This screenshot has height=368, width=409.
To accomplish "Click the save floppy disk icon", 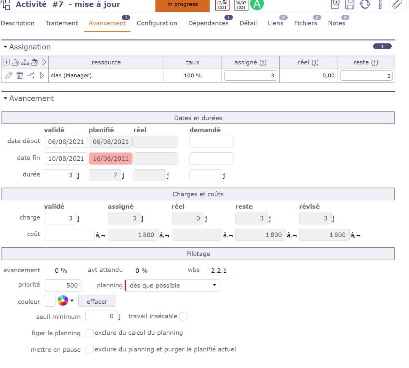I will [350, 4].
